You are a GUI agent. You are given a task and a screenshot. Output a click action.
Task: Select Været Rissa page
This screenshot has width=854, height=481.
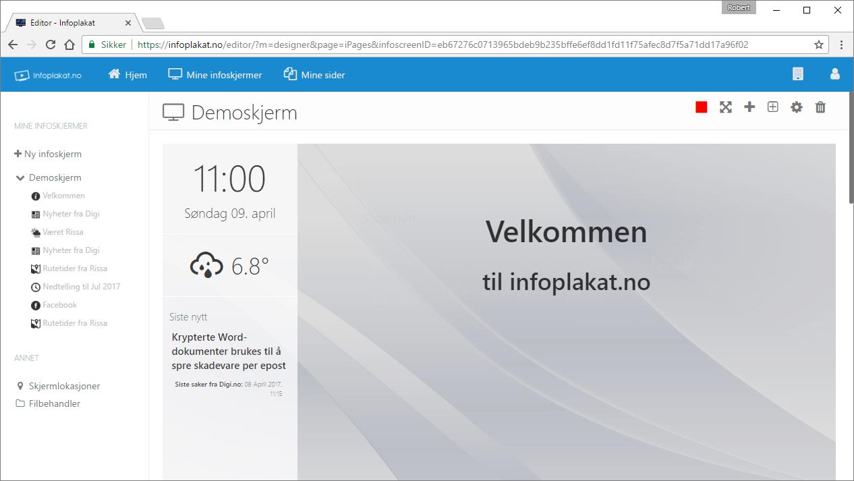pyautogui.click(x=63, y=232)
